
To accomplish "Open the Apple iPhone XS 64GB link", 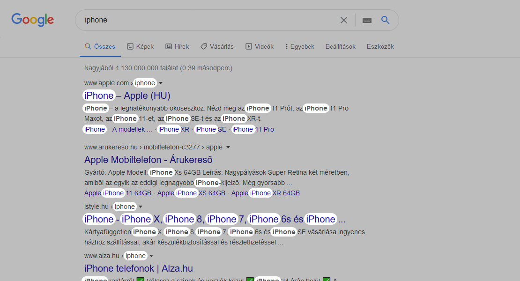I will 191,193.
